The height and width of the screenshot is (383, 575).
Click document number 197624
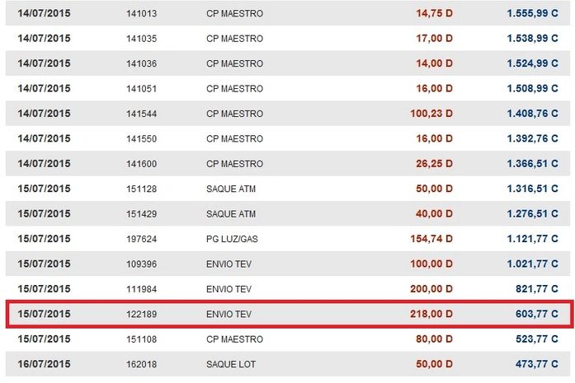click(x=142, y=238)
